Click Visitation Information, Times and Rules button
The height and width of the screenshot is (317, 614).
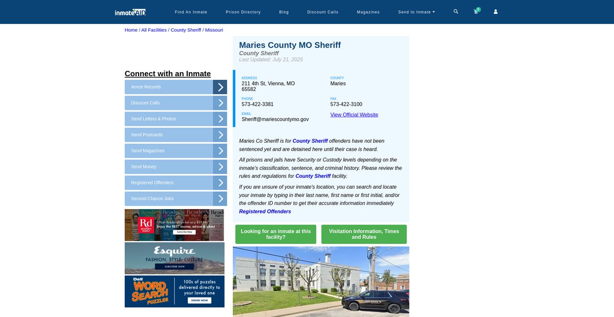364,234
